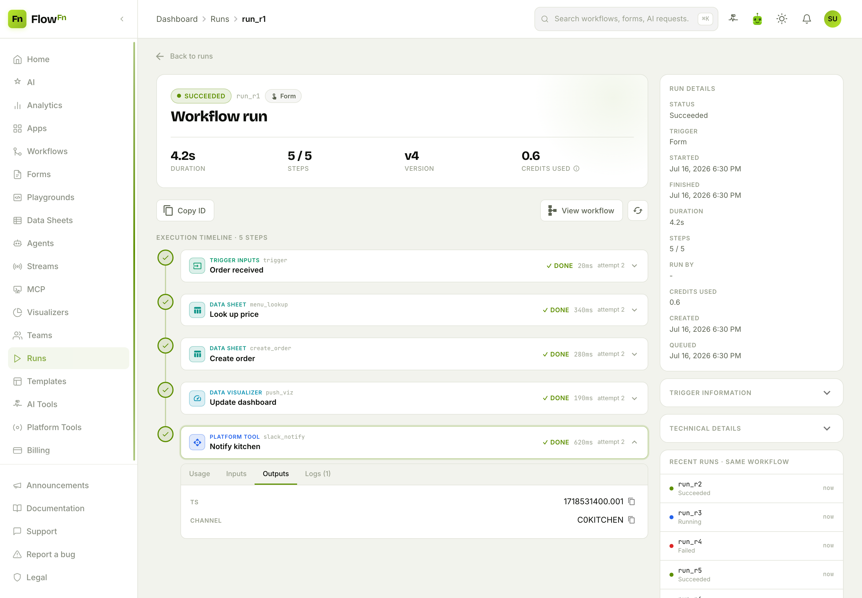Click the first timeline checkmark marker
Image resolution: width=862 pixels, height=598 pixels.
(166, 258)
